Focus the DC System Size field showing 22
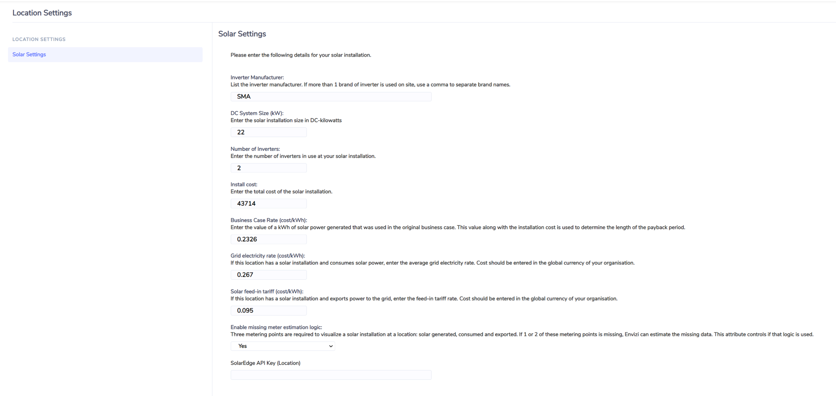The height and width of the screenshot is (396, 836). pyautogui.click(x=269, y=132)
